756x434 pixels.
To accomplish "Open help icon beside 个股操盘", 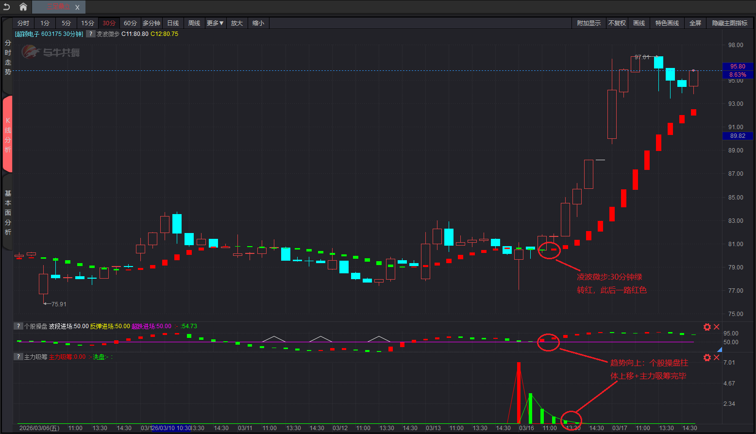I will pyautogui.click(x=18, y=326).
